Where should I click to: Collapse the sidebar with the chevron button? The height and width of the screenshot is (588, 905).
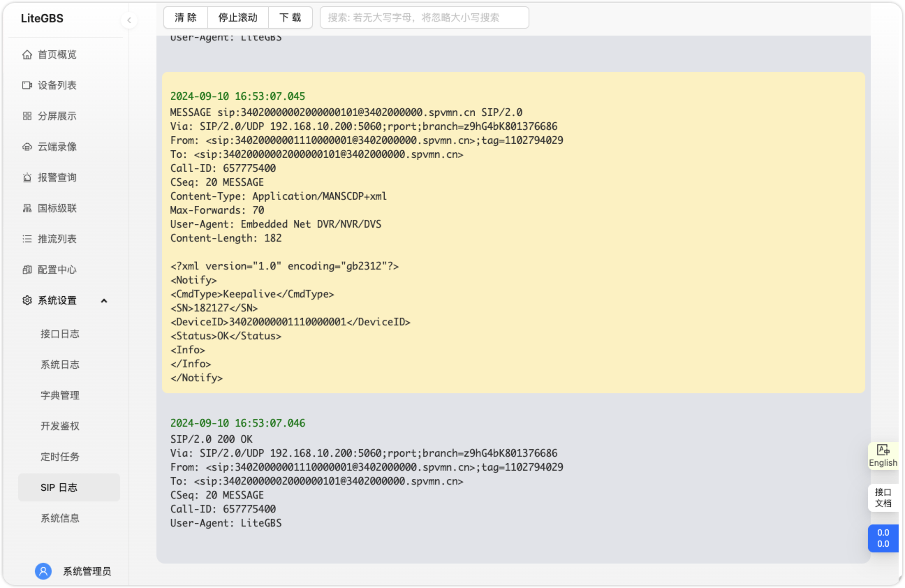pos(128,20)
